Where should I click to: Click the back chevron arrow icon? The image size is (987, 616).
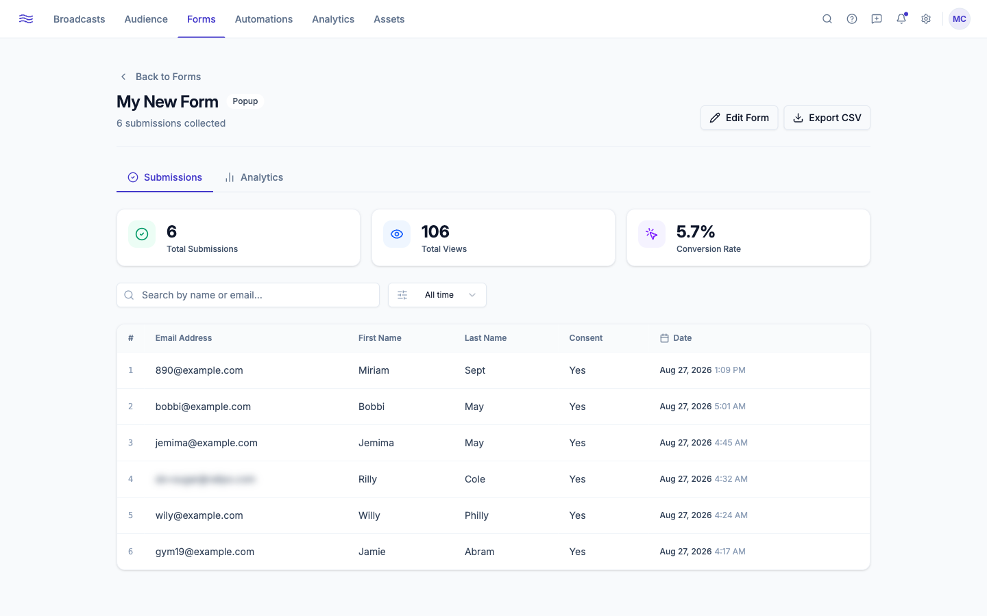pos(123,77)
